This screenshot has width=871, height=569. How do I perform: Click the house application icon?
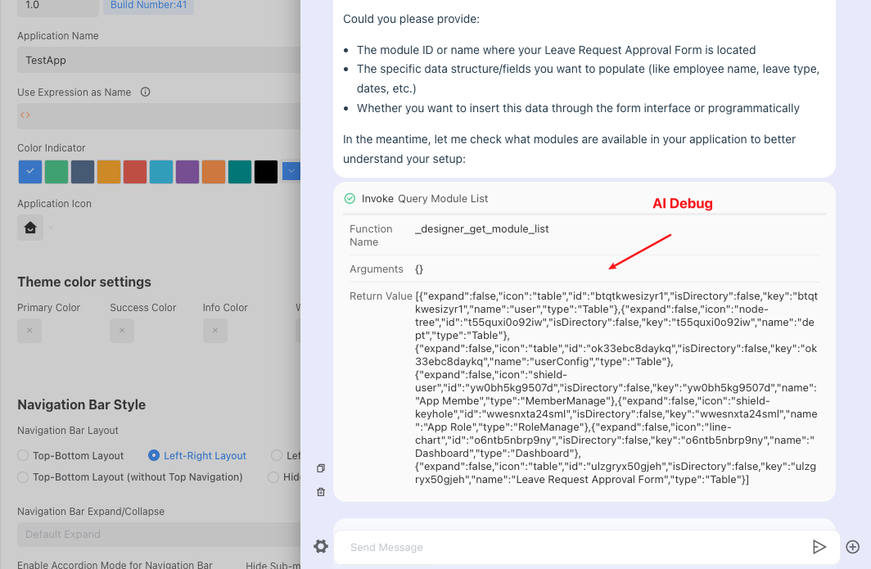[x=30, y=228]
